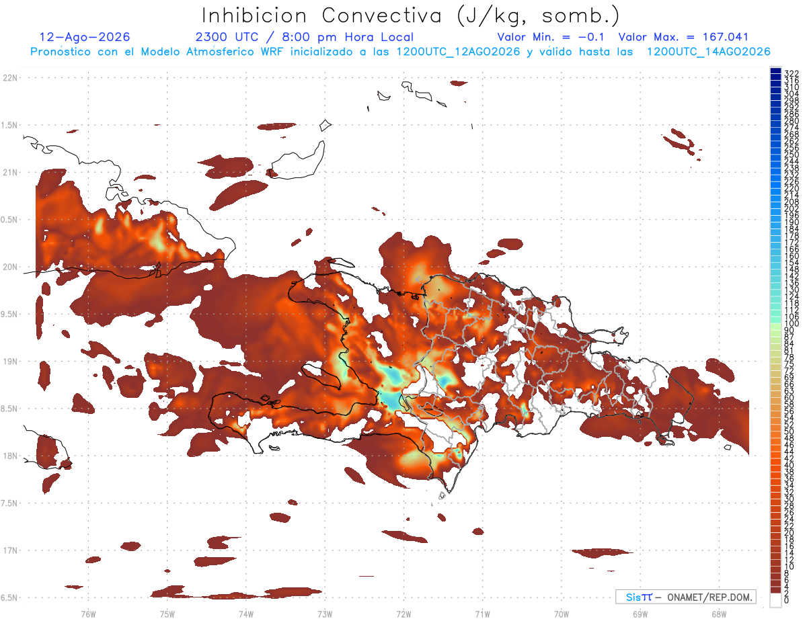Screen dimensions: 807x623
Task: Click the '322' value on the color scale
Action: [x=792, y=73]
